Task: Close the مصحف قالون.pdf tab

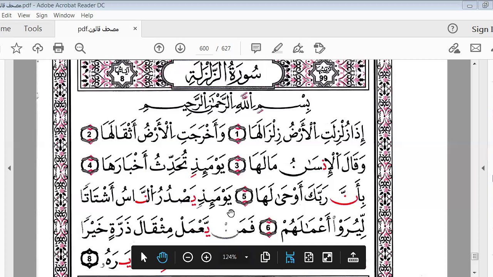Action: (x=135, y=28)
